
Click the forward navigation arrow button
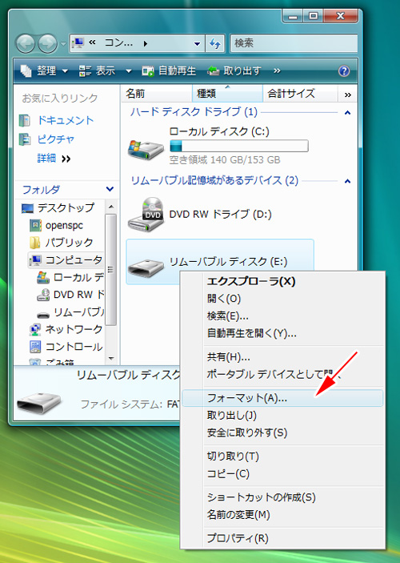pyautogui.click(x=47, y=44)
